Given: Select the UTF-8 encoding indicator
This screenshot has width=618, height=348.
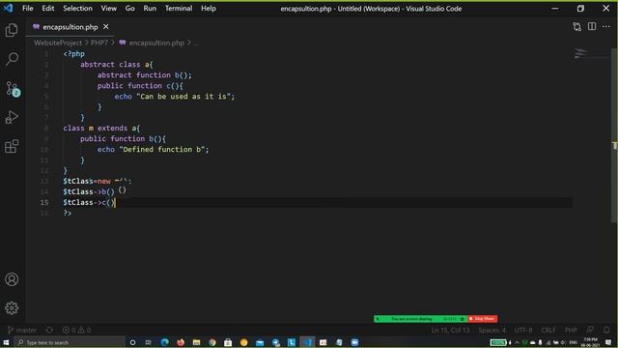Looking at the screenshot, I should click(x=523, y=330).
